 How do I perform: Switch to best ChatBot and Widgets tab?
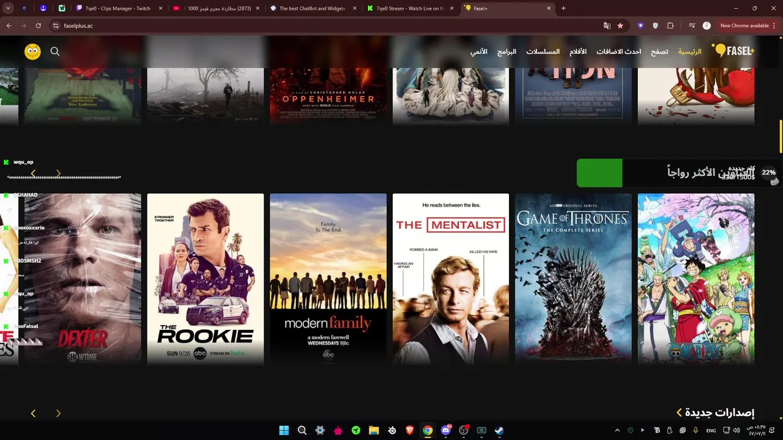click(313, 9)
